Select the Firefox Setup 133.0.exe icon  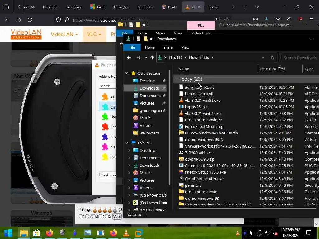[181, 172]
